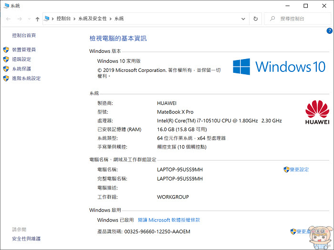Expand chevron after 系統及安全性 breadcrumb

tap(111, 19)
